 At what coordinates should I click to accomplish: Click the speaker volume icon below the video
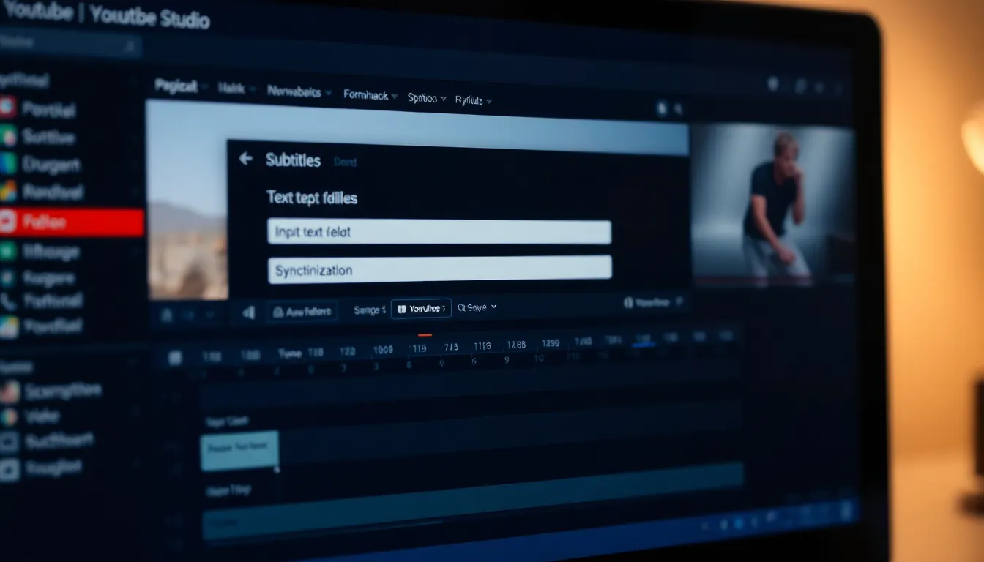tap(248, 312)
